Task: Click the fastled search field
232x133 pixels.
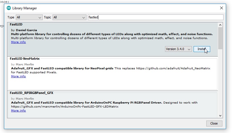Action: 155,17
